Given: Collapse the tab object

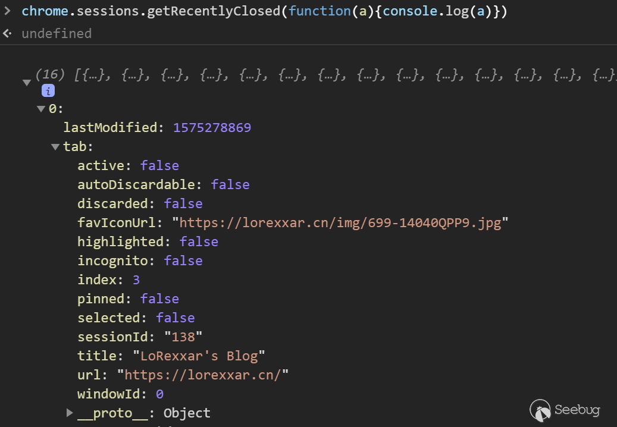Looking at the screenshot, I should tap(55, 147).
